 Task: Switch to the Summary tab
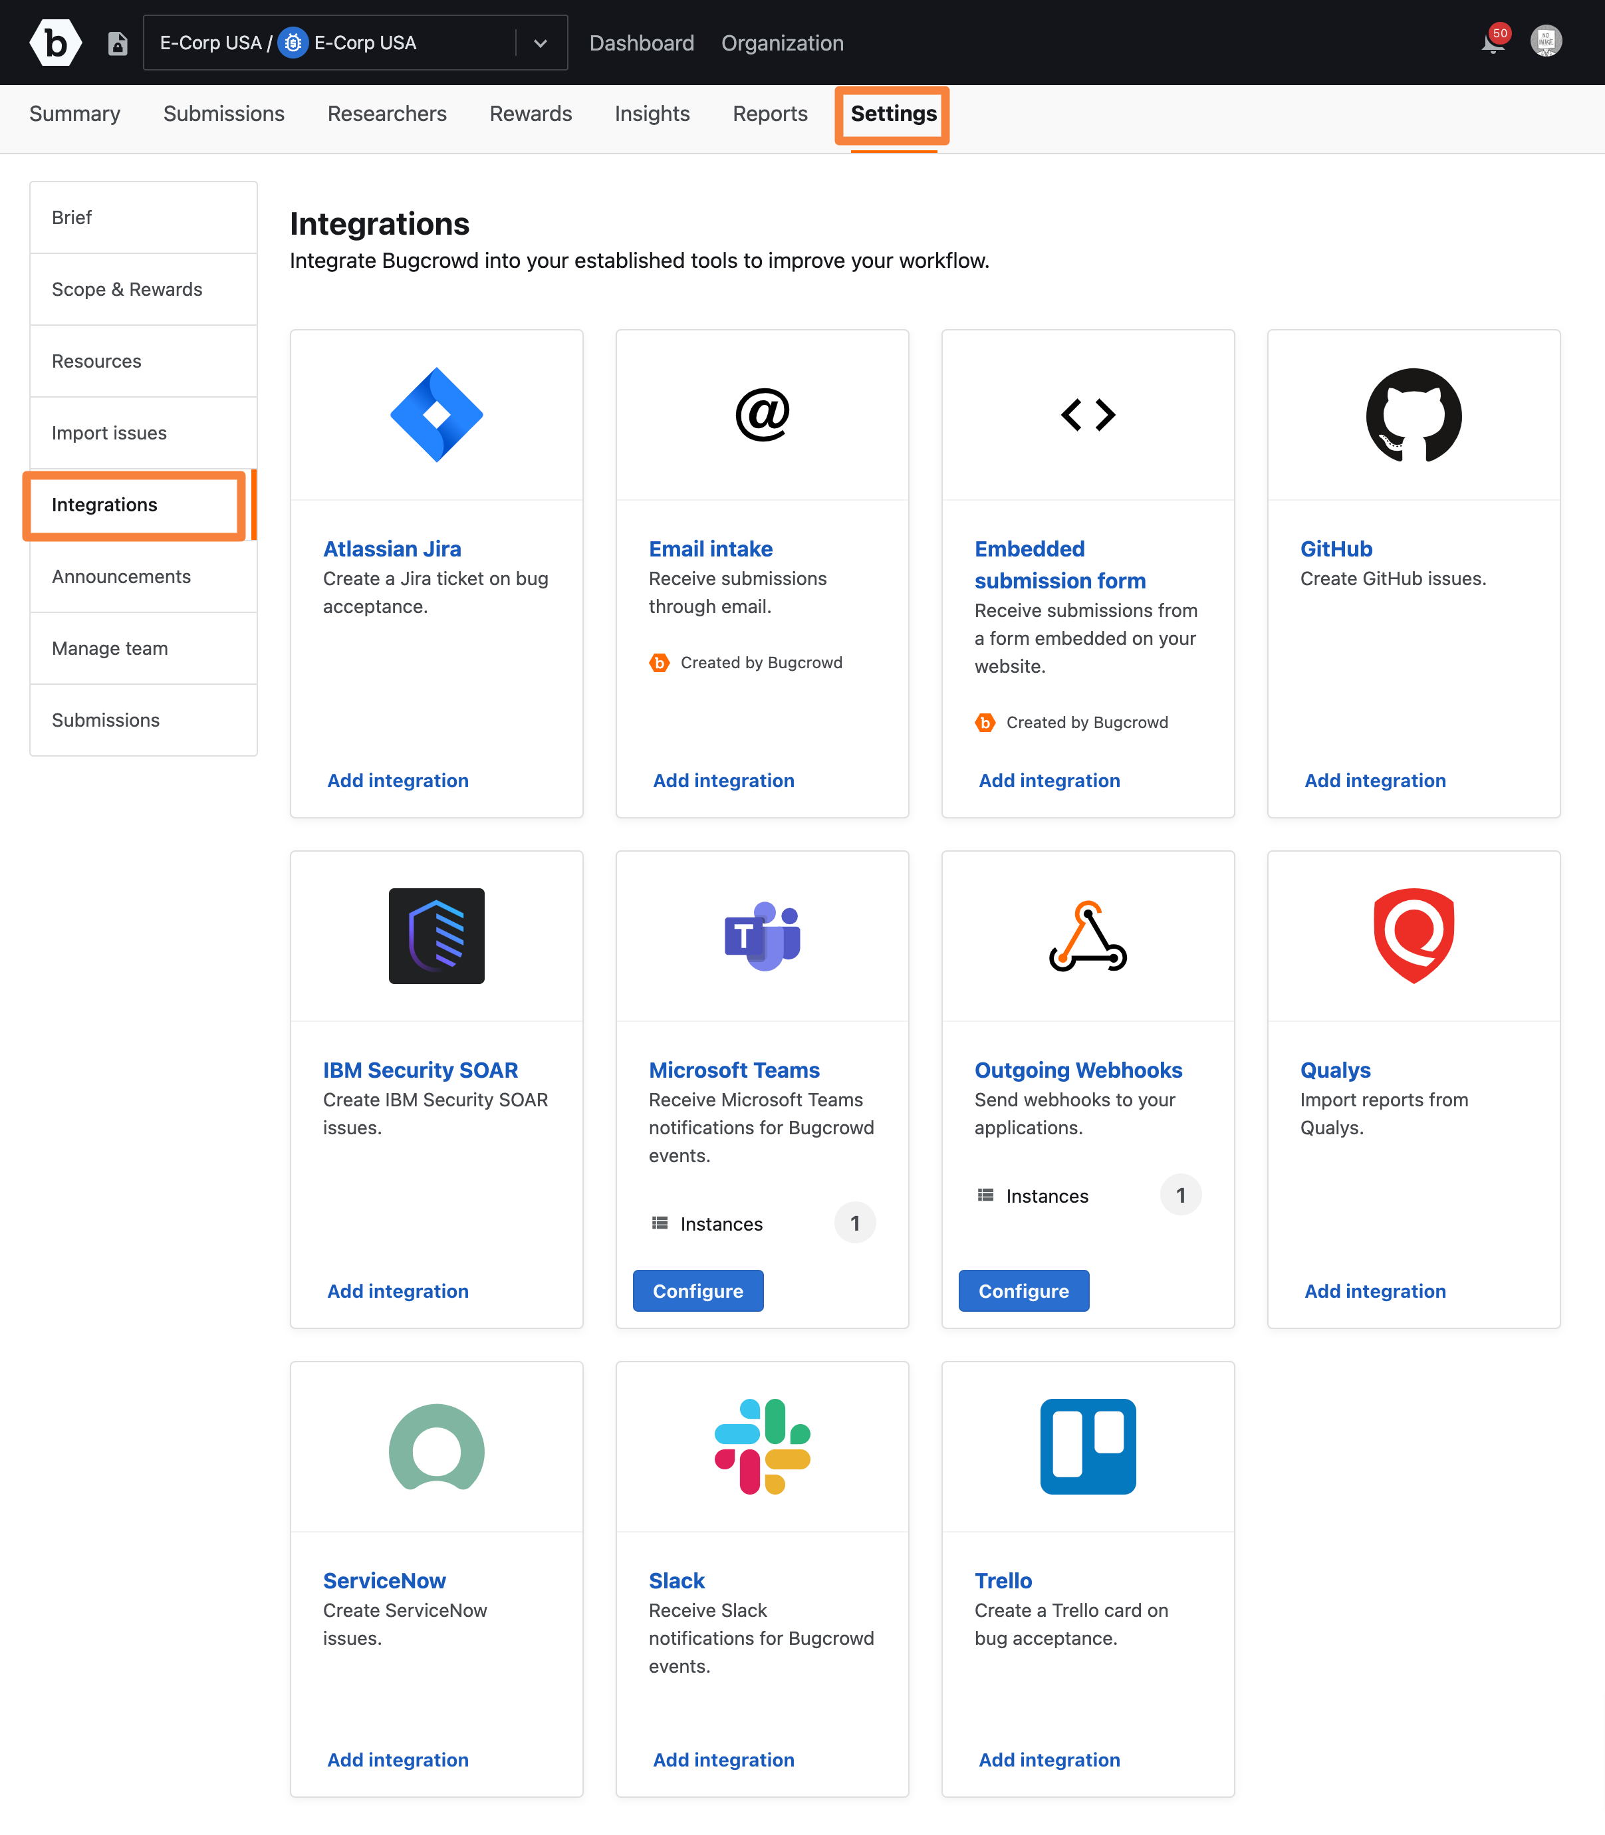coord(74,114)
